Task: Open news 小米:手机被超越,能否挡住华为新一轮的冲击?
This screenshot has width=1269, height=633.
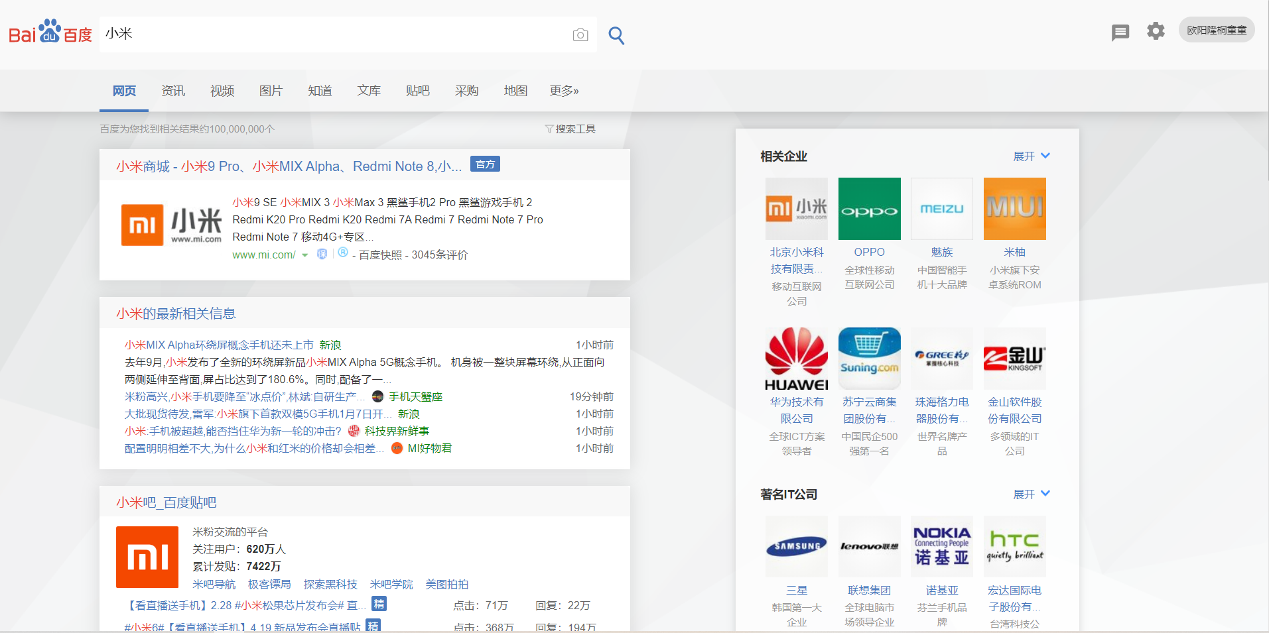Action: pyautogui.click(x=233, y=432)
